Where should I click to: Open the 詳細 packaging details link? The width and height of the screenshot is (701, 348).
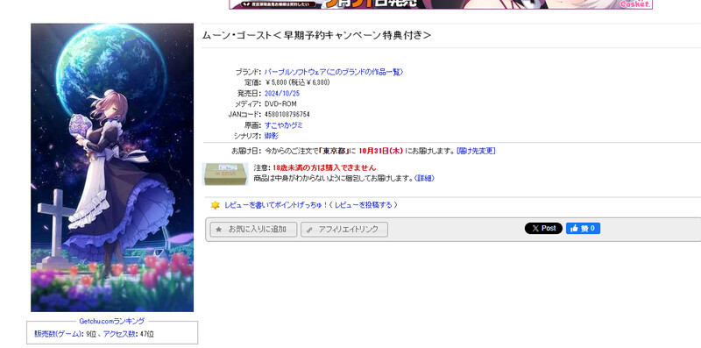424,178
